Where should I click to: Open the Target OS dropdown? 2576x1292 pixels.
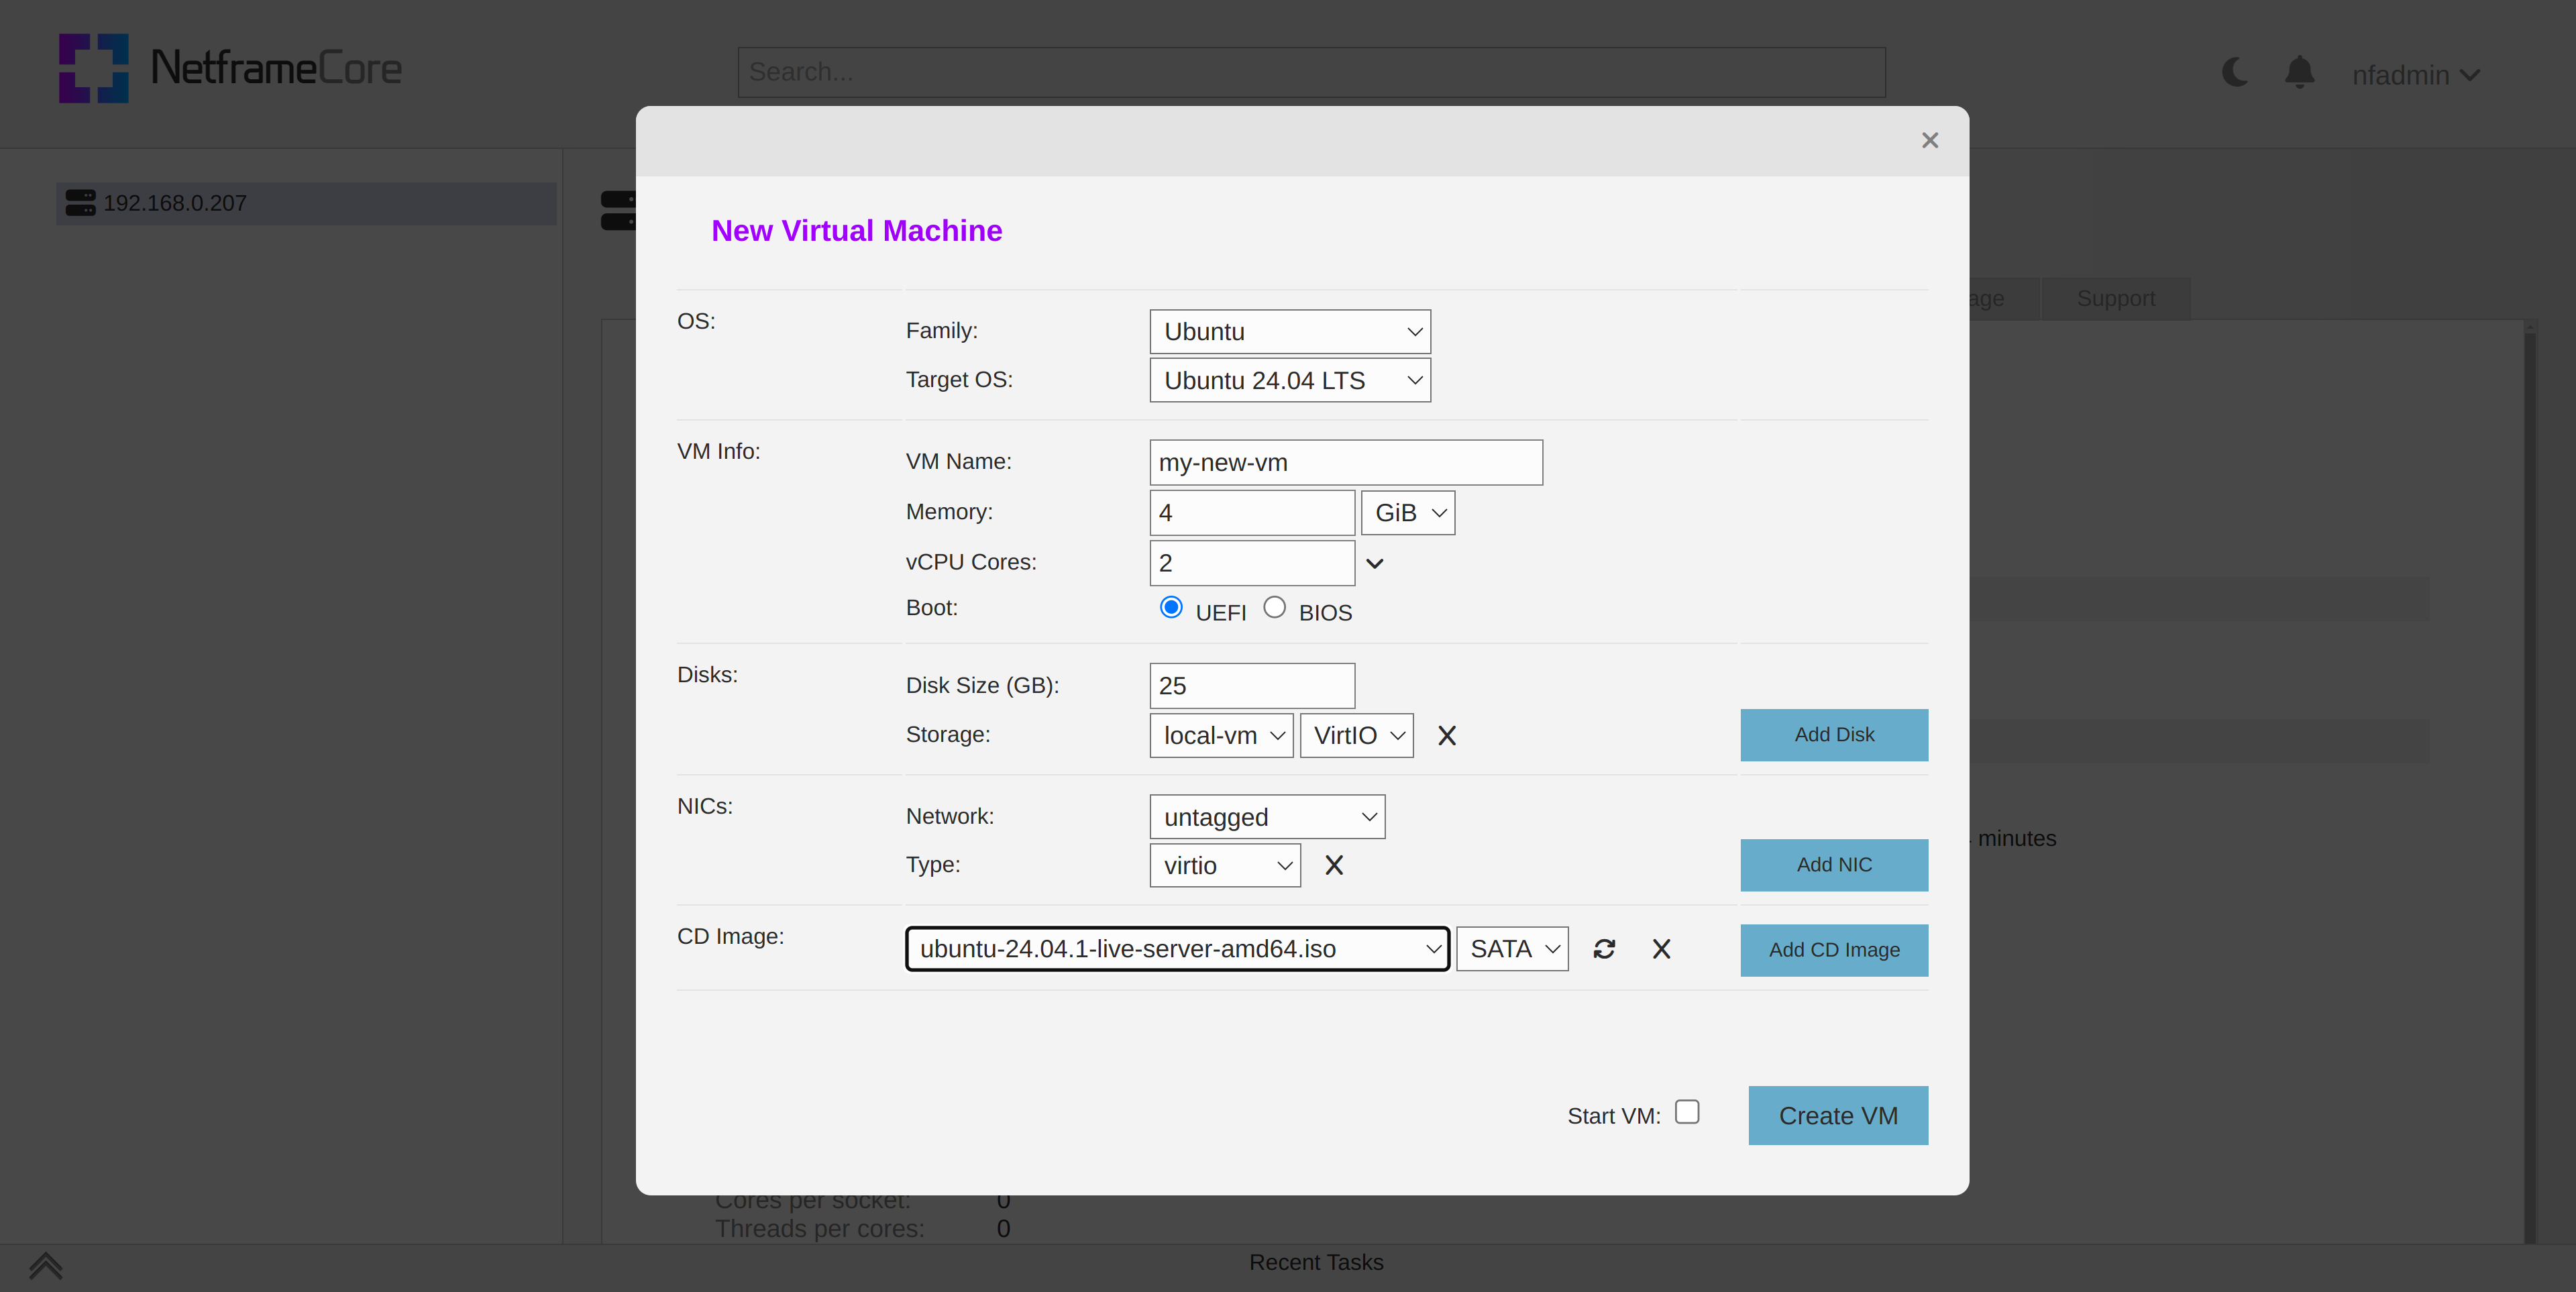point(1290,381)
